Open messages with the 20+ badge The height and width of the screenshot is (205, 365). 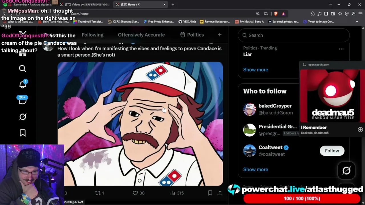coord(23,100)
